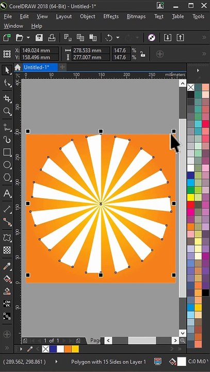Open the File menu

click(x=8, y=17)
